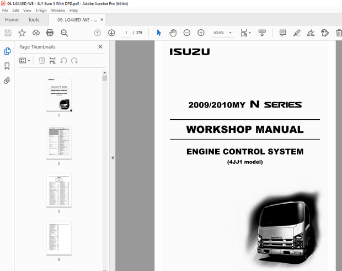Zoom in with the plus icon
This screenshot has height=271, width=342.
(x=200, y=33)
